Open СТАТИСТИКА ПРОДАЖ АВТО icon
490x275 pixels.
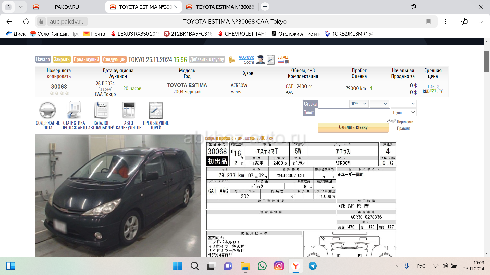point(74,110)
